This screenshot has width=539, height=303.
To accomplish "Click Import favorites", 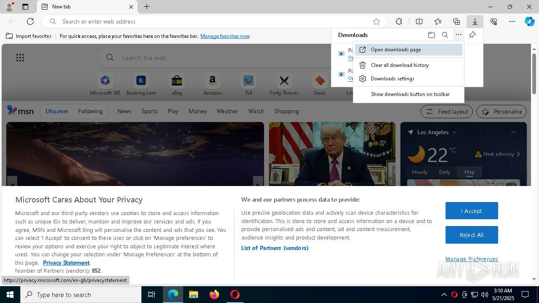I will pos(29,36).
